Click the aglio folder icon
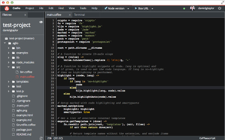225x140 pixels. coord(9,43)
